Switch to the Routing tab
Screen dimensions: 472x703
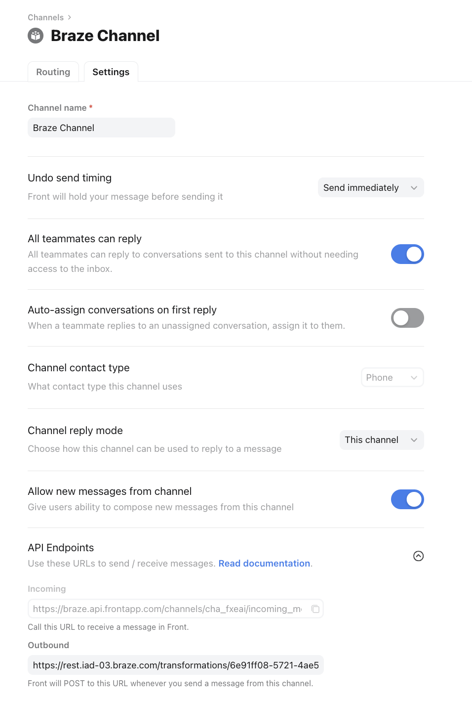(x=53, y=72)
